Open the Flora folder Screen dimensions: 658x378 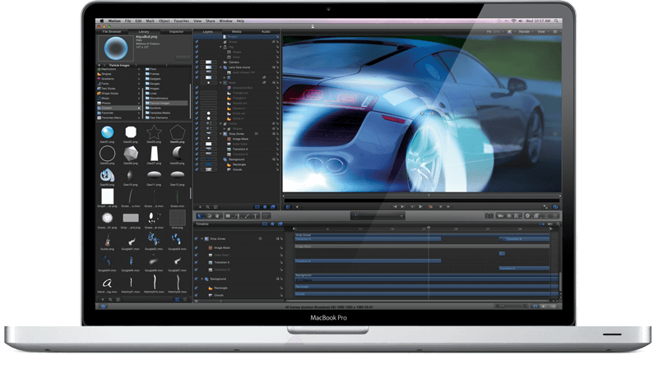click(151, 69)
